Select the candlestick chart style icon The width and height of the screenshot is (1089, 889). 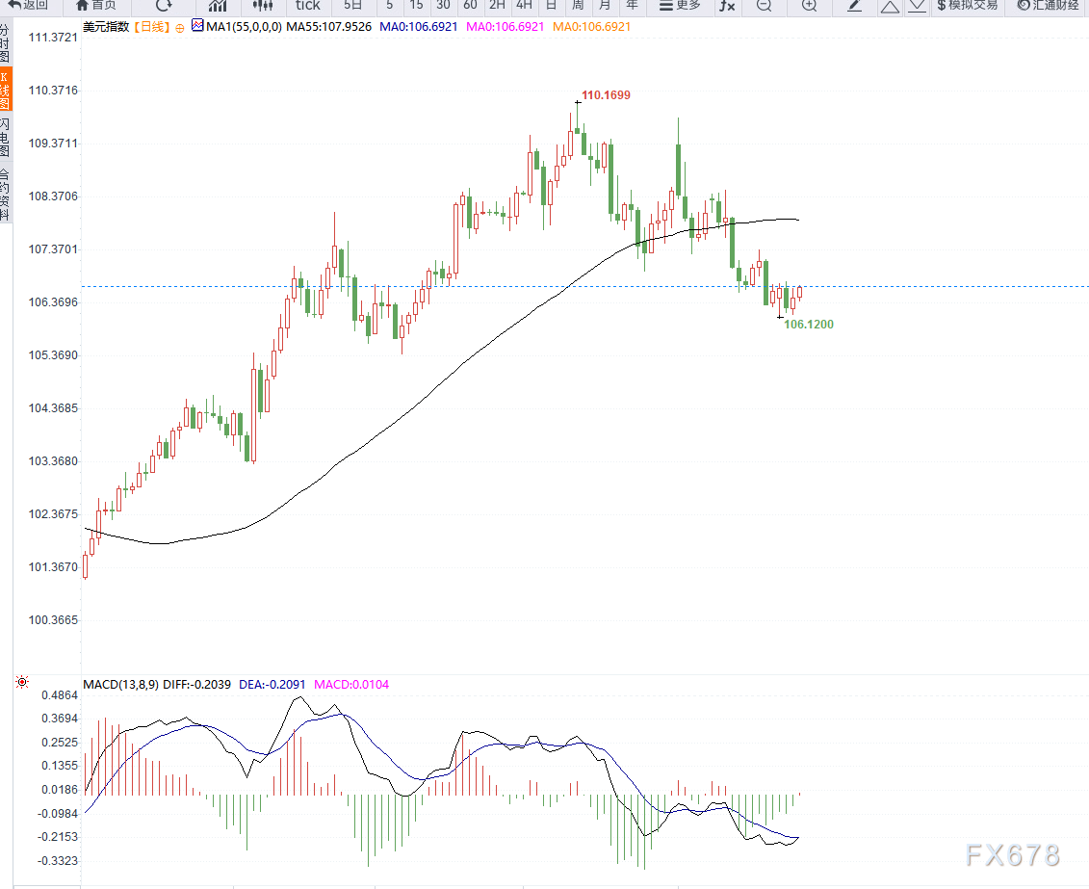coord(263,6)
